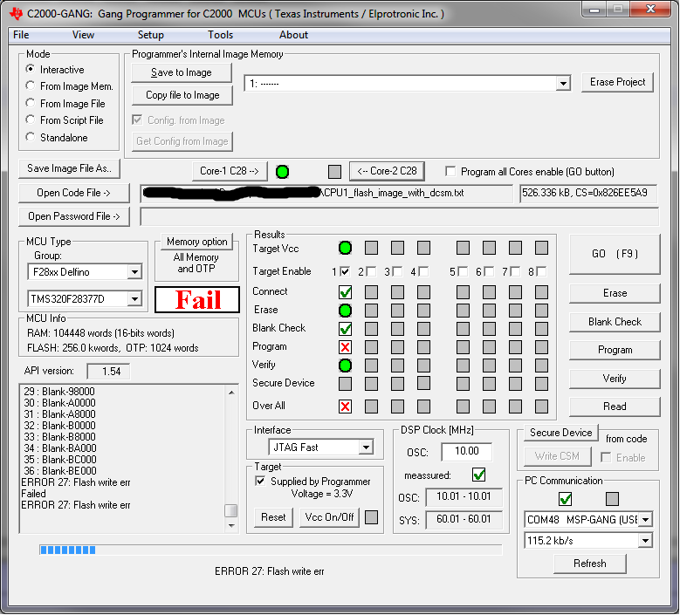Screen dimensions: 680x615
Task: Click the Target Vcc indicator for target 8
Action: tap(541, 248)
